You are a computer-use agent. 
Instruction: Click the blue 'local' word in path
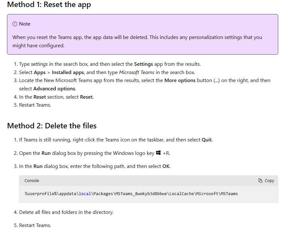coord(85,194)
